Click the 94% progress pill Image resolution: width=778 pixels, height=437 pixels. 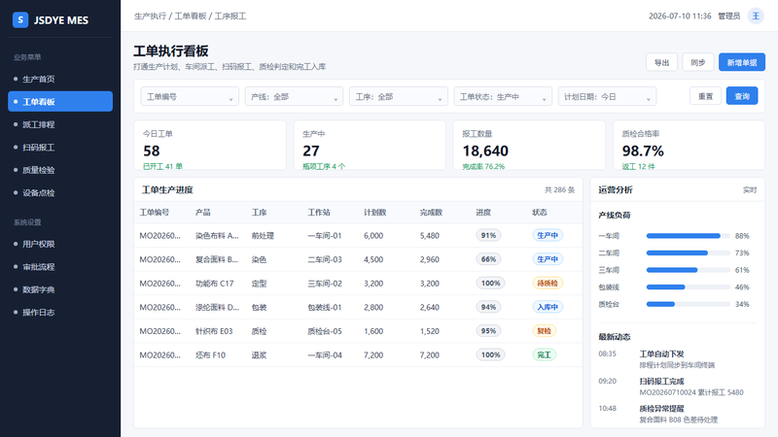pos(488,307)
